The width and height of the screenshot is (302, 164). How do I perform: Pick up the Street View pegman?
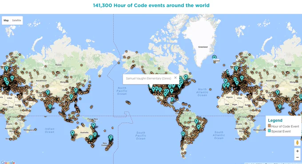[298, 143]
